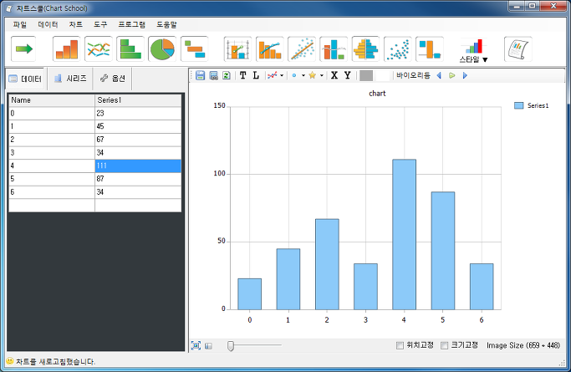The width and height of the screenshot is (571, 372).
Task: Click the empty bottom row Name cell
Action: click(52, 206)
